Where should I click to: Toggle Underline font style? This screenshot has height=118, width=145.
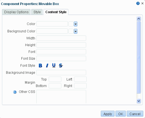pos(54,65)
